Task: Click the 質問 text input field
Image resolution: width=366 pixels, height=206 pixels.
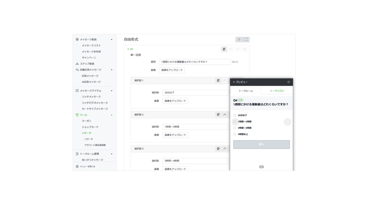Action: tap(194, 62)
